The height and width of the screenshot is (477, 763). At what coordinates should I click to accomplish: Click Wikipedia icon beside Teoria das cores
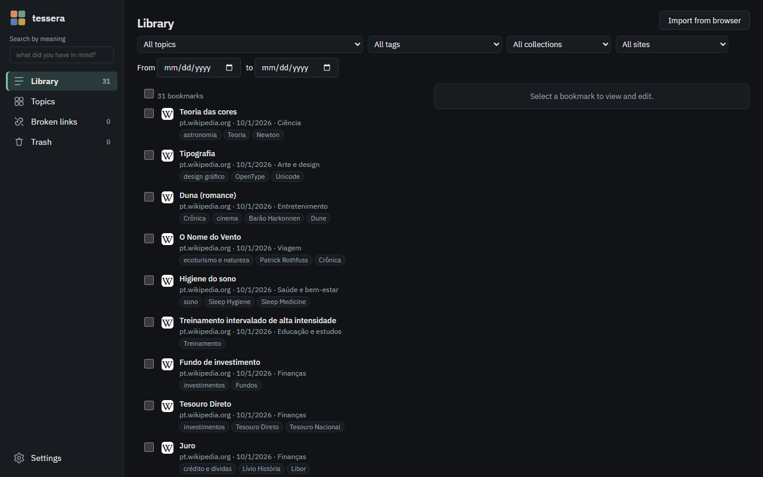click(168, 113)
